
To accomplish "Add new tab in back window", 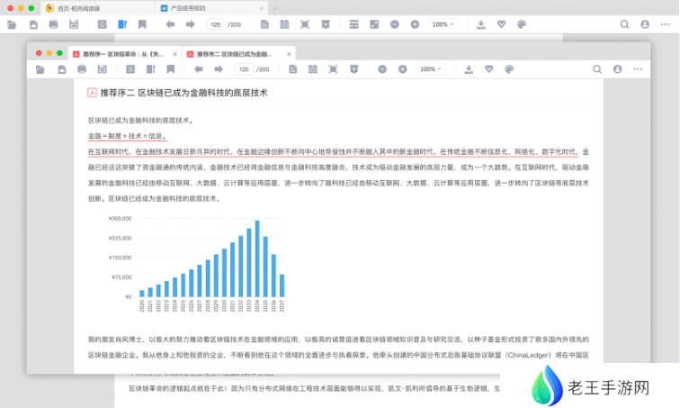I will pos(275,8).
